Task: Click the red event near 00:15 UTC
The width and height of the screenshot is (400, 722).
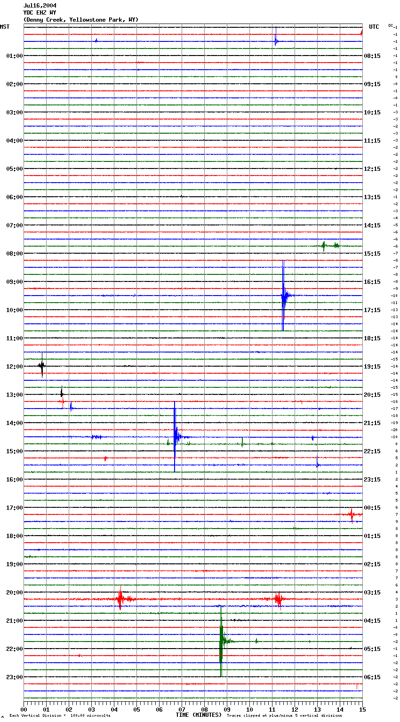Action: point(352,515)
